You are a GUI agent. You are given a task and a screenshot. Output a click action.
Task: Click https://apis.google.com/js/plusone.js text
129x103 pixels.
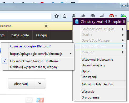tap(36, 54)
